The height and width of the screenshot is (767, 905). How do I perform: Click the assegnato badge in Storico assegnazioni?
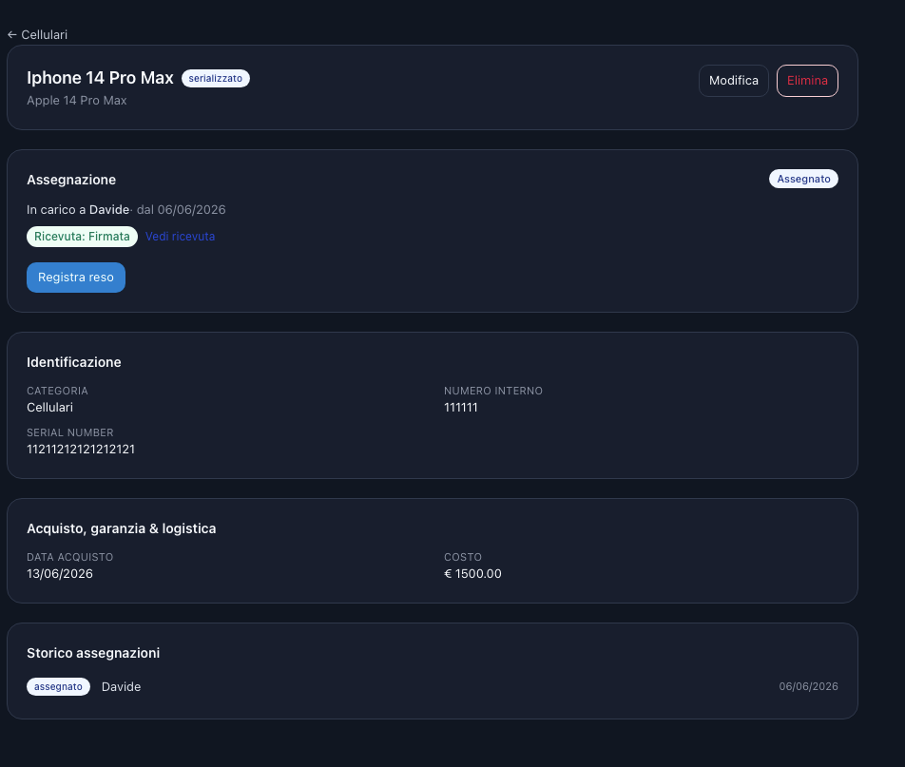[x=58, y=687]
